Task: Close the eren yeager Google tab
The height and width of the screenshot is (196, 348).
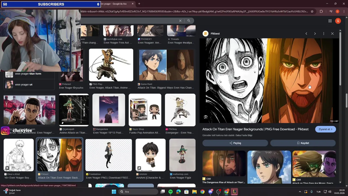Action: pos(133,4)
